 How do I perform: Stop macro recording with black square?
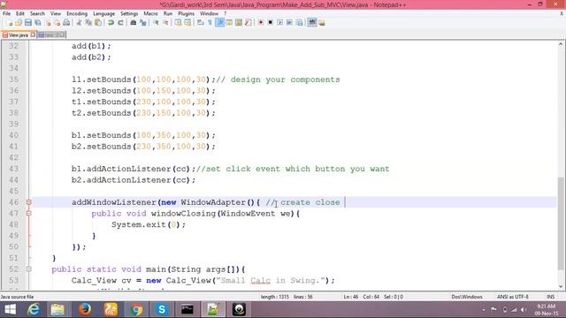click(x=270, y=23)
